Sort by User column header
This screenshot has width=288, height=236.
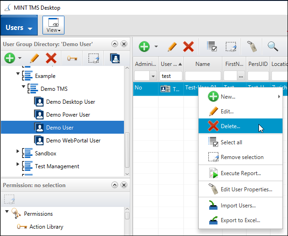[x=171, y=64]
